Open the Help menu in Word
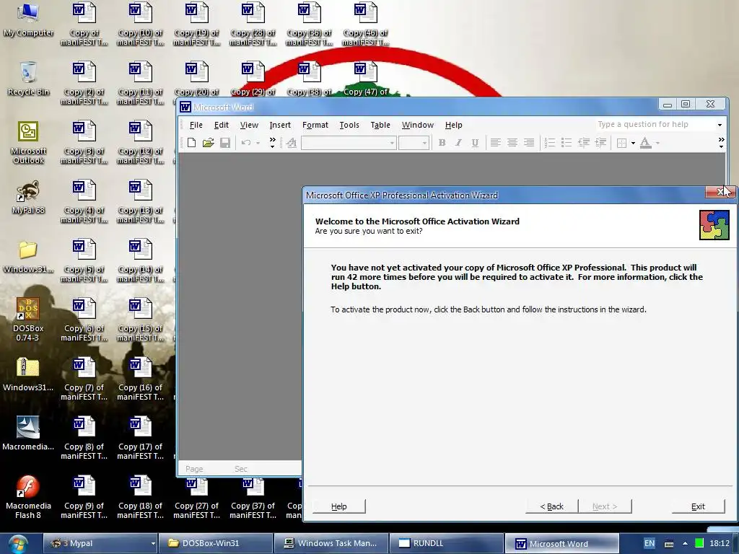The height and width of the screenshot is (554, 739). click(x=453, y=125)
